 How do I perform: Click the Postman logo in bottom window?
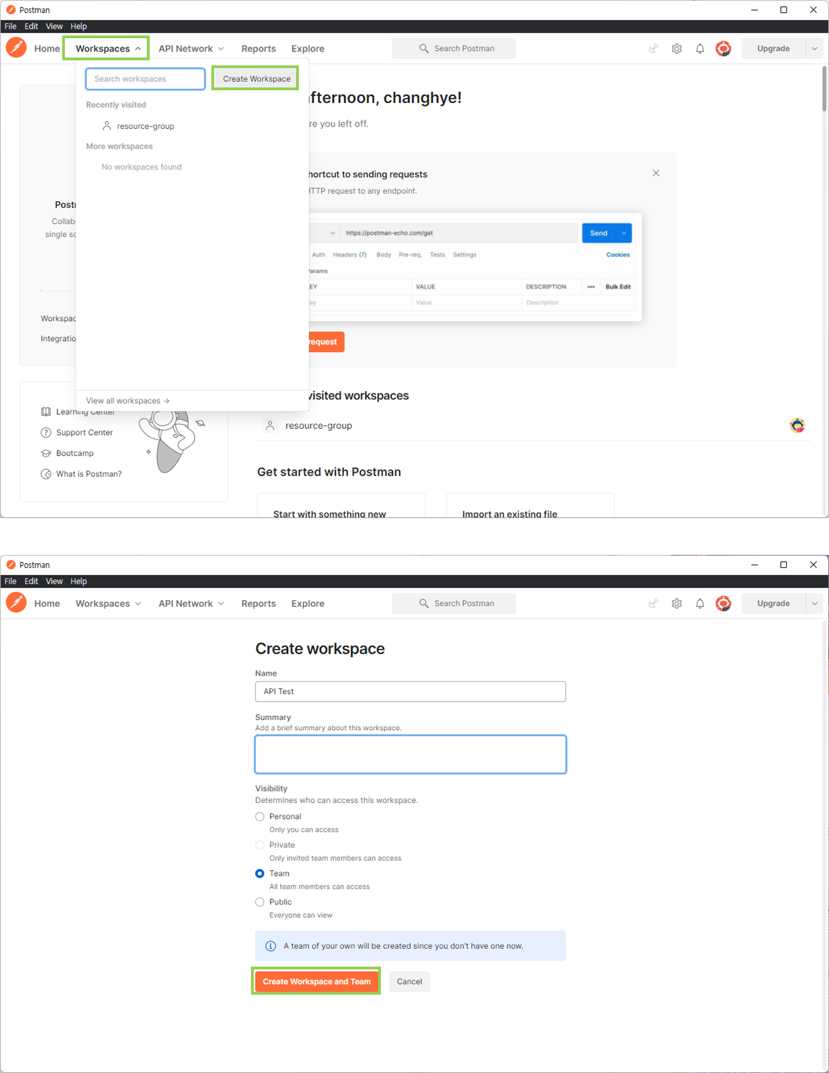(16, 603)
